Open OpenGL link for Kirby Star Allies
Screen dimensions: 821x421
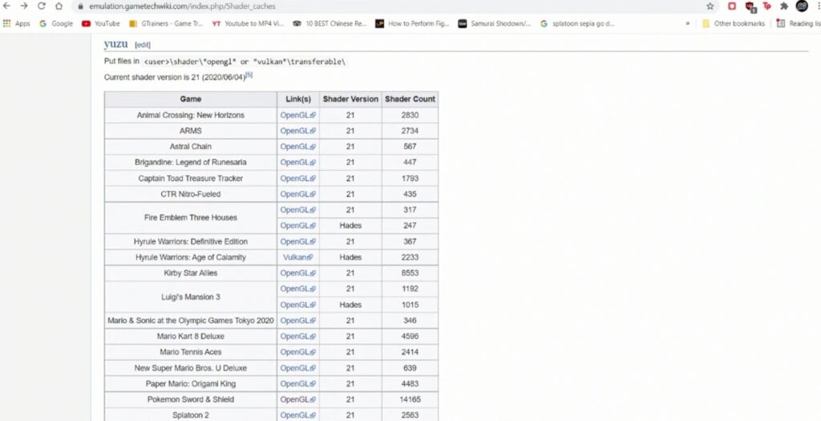click(298, 273)
